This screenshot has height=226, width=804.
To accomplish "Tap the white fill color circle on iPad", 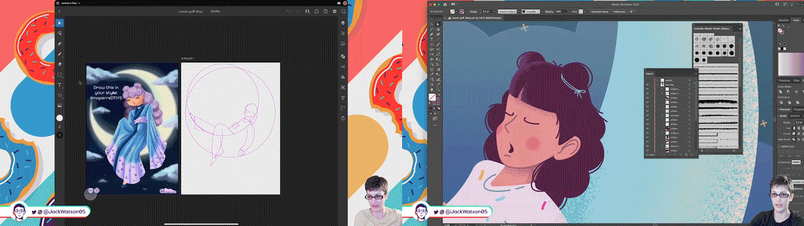I will pos(60,117).
